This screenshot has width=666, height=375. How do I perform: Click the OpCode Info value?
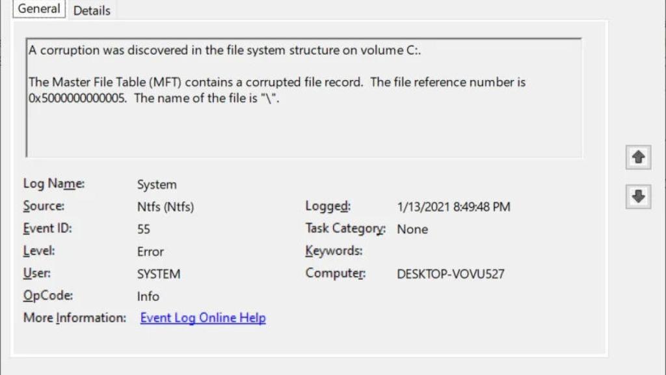(x=148, y=296)
